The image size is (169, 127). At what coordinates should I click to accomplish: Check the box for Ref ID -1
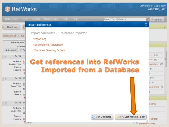pos(6,57)
